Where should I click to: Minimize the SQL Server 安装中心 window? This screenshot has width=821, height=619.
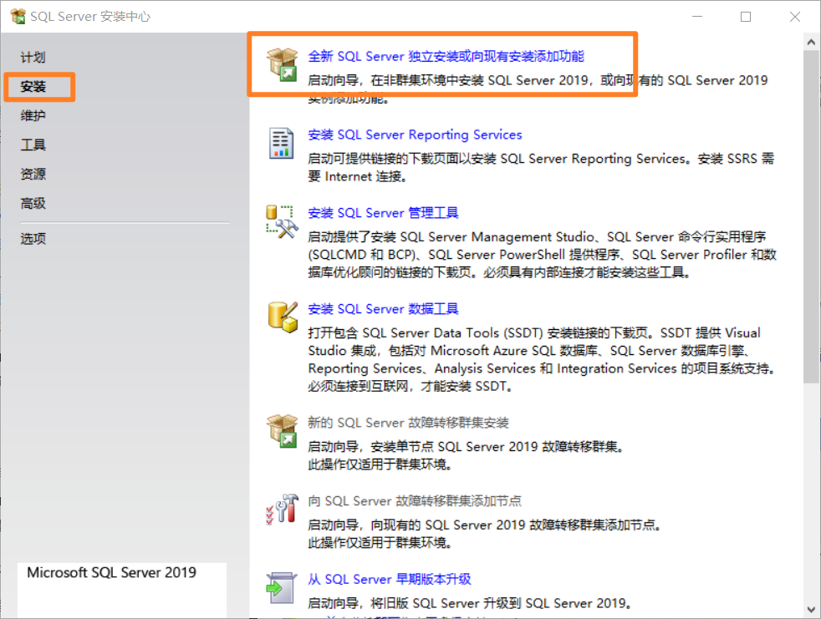697,17
